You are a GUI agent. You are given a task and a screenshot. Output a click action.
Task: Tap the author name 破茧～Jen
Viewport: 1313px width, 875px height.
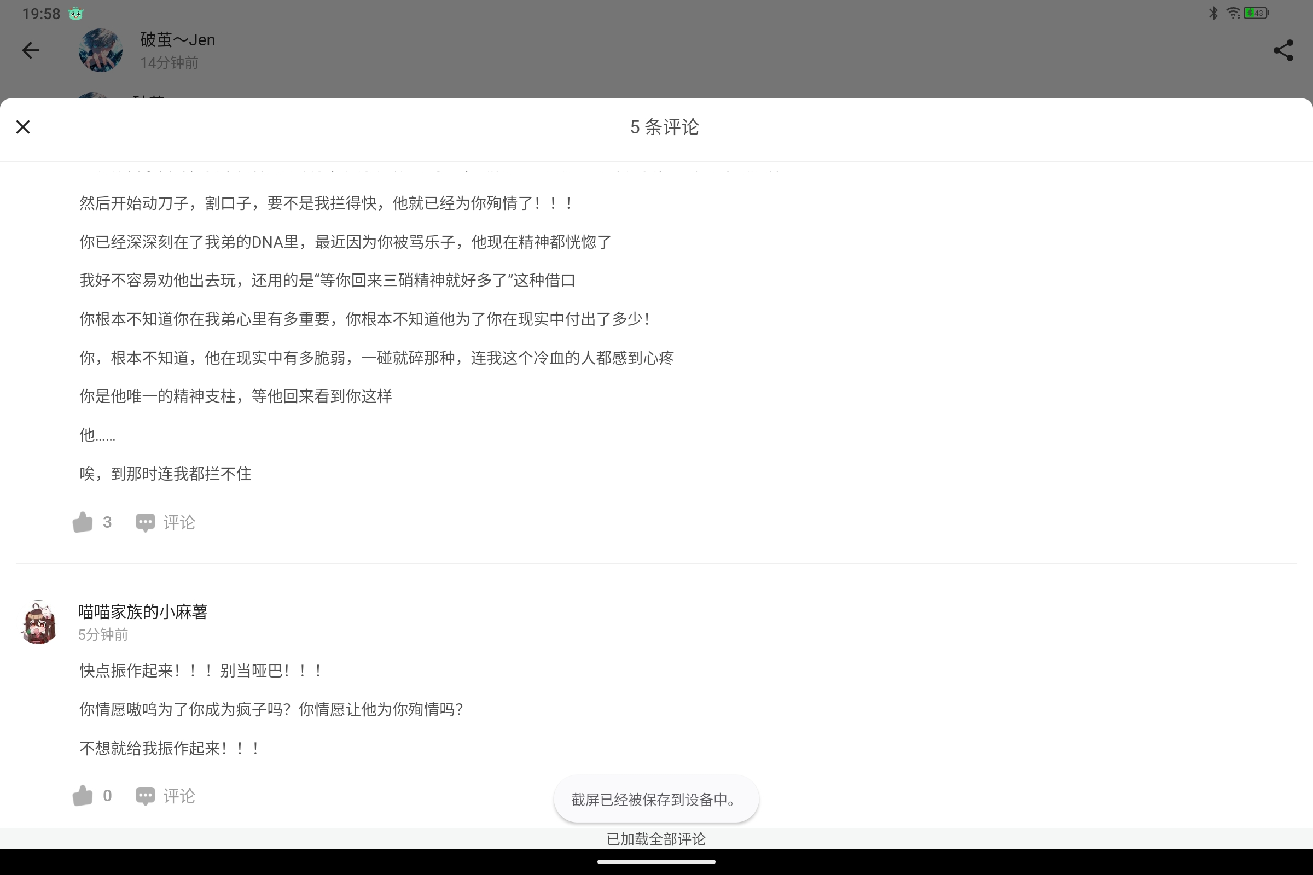coord(177,40)
